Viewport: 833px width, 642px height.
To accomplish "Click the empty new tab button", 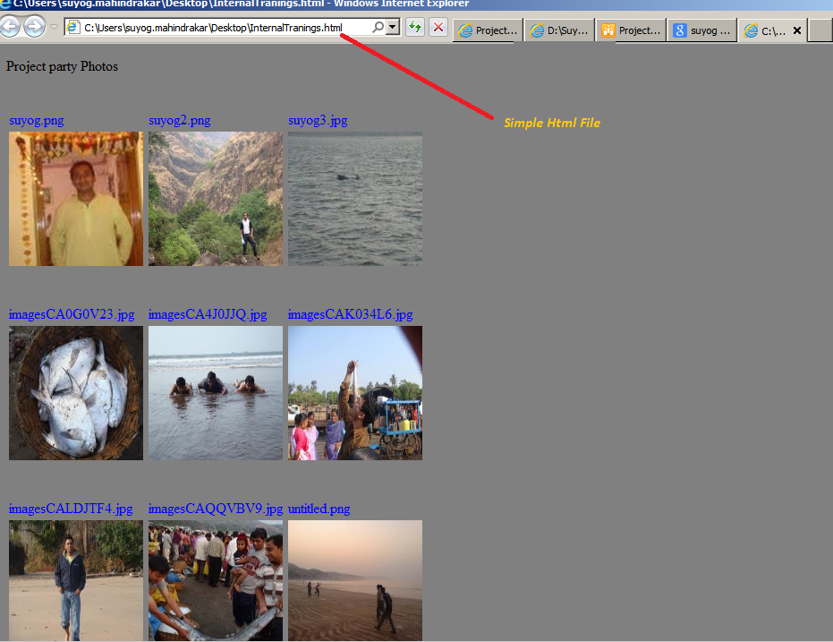I will (x=820, y=30).
